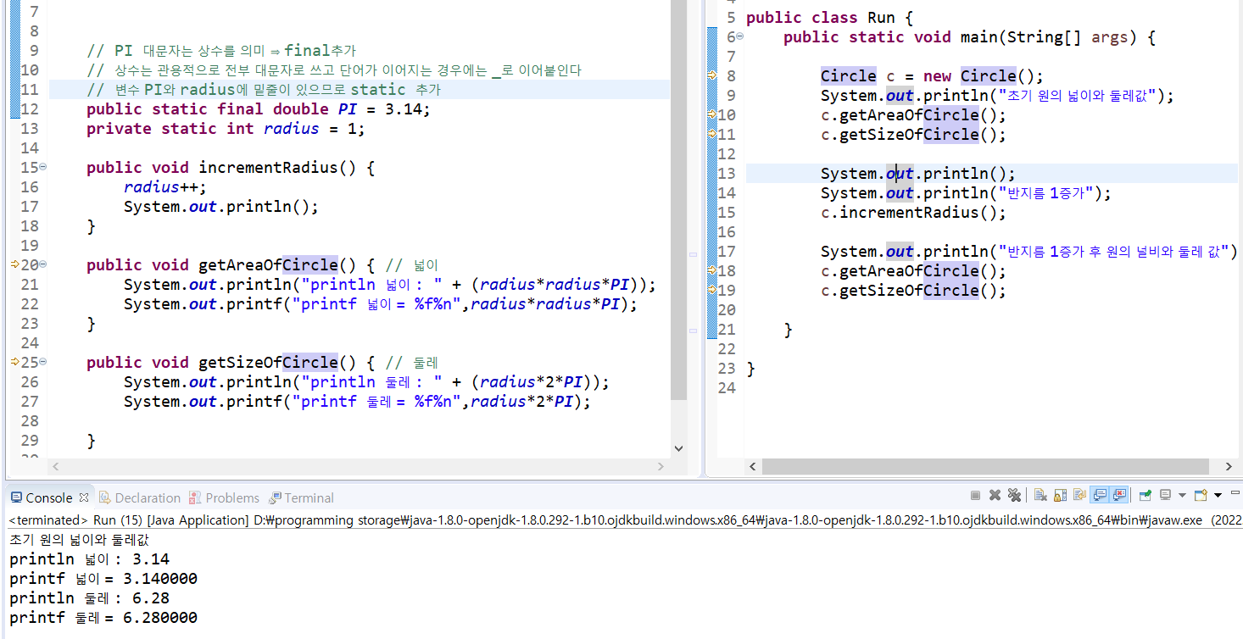Toggle Word Wrap in the Console
This screenshot has width=1243, height=639.
click(x=1079, y=496)
